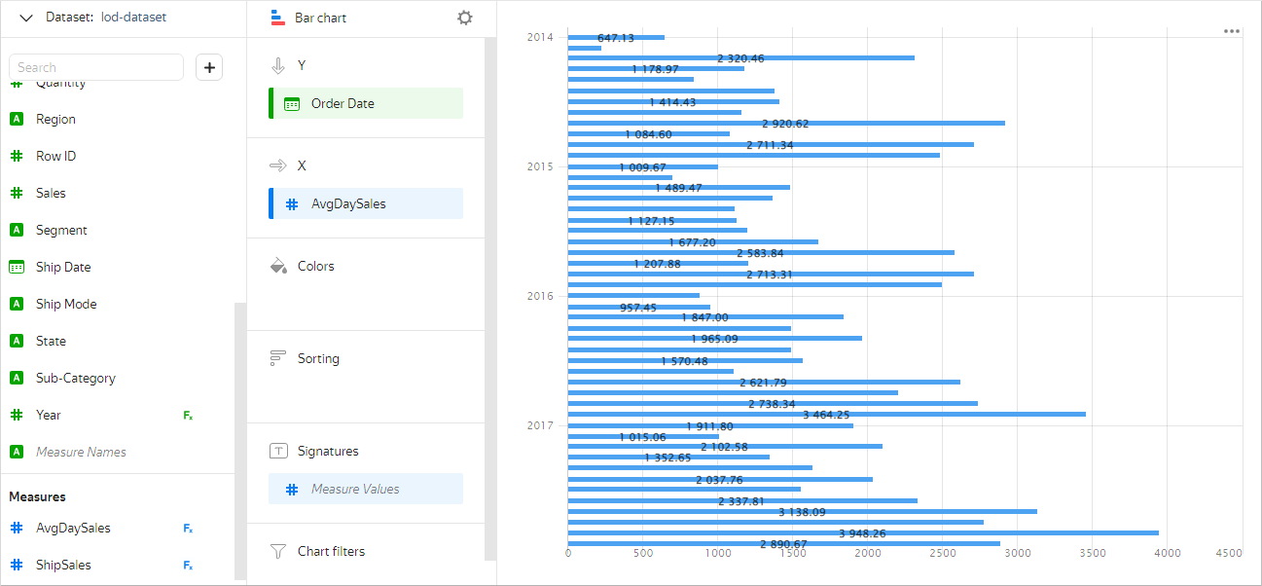Click the plus button to add a field

209,67
